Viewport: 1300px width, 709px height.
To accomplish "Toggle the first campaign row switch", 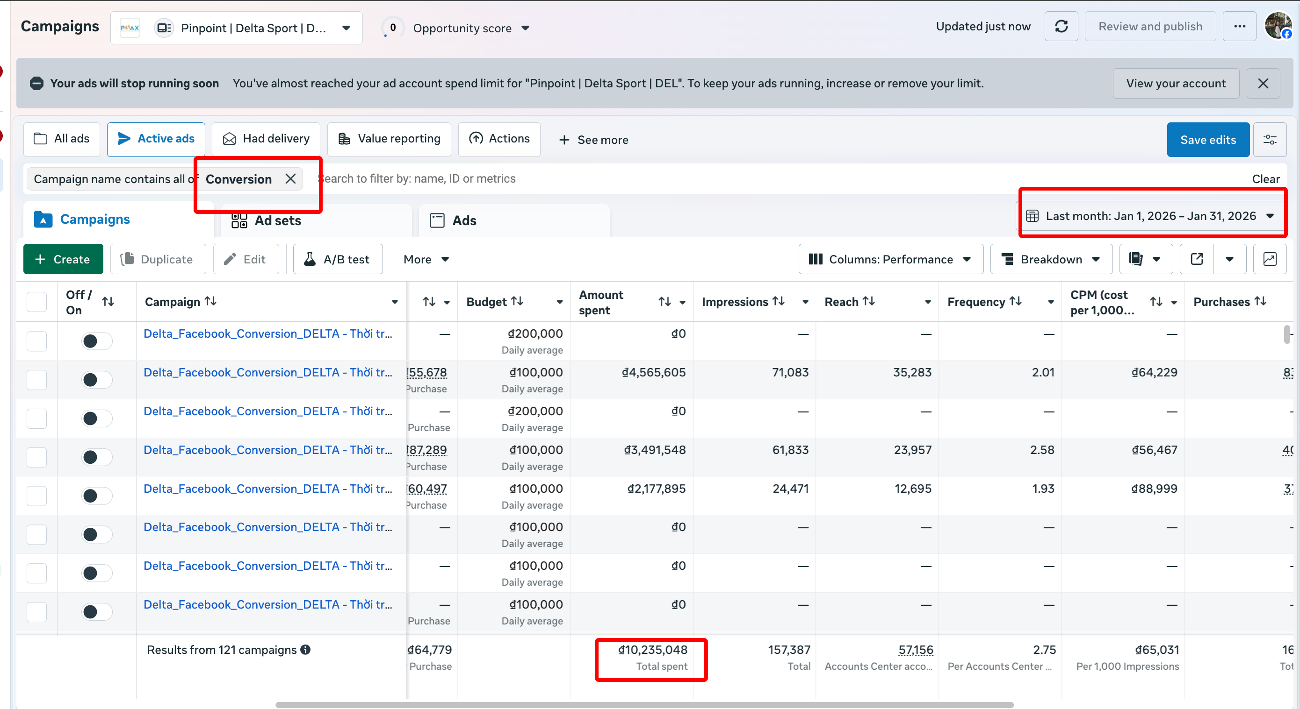I will 97,341.
